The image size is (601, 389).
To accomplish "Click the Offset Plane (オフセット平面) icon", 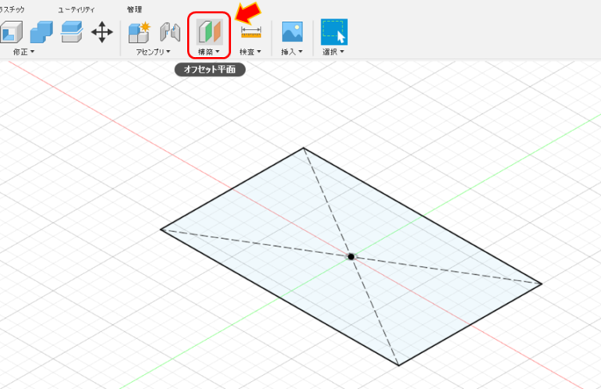I will coord(209,31).
